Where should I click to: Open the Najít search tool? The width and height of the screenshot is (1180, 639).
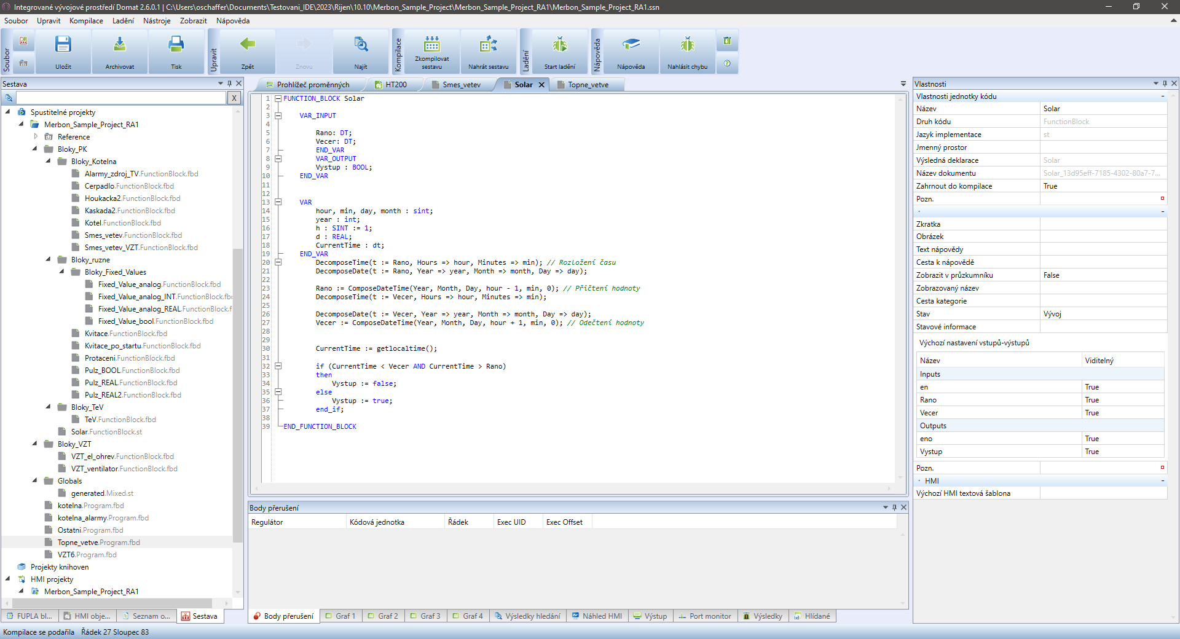pos(361,45)
